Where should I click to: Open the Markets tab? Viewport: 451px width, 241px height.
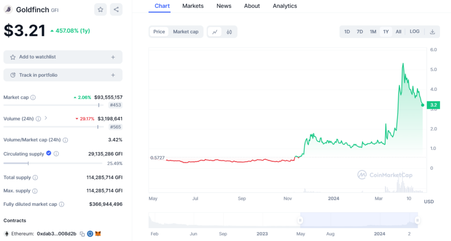point(193,6)
